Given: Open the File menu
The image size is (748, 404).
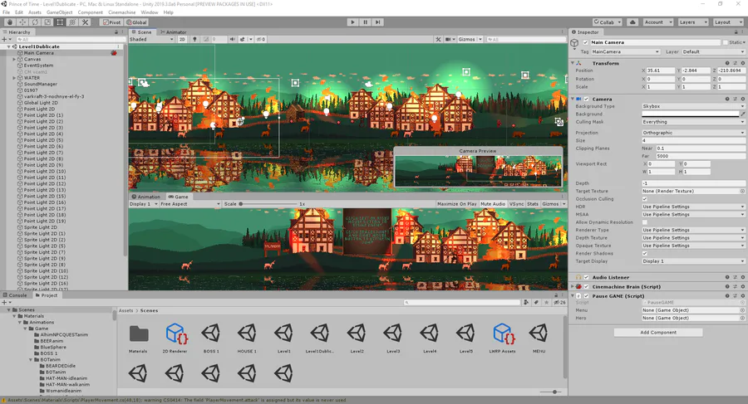Looking at the screenshot, I should click(6, 12).
